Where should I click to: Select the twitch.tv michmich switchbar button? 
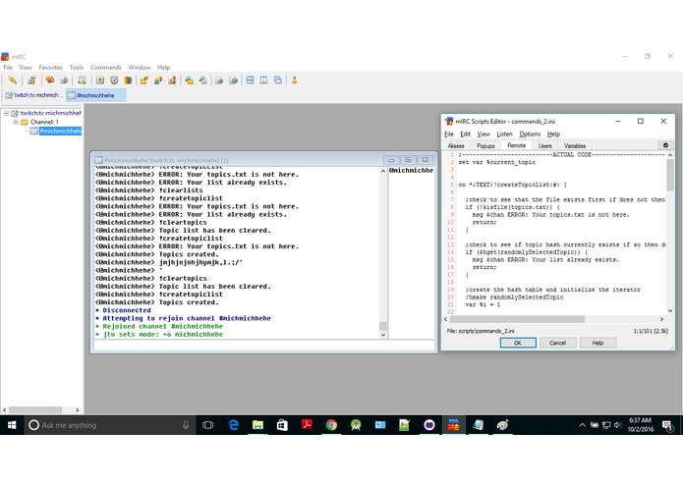tap(34, 95)
